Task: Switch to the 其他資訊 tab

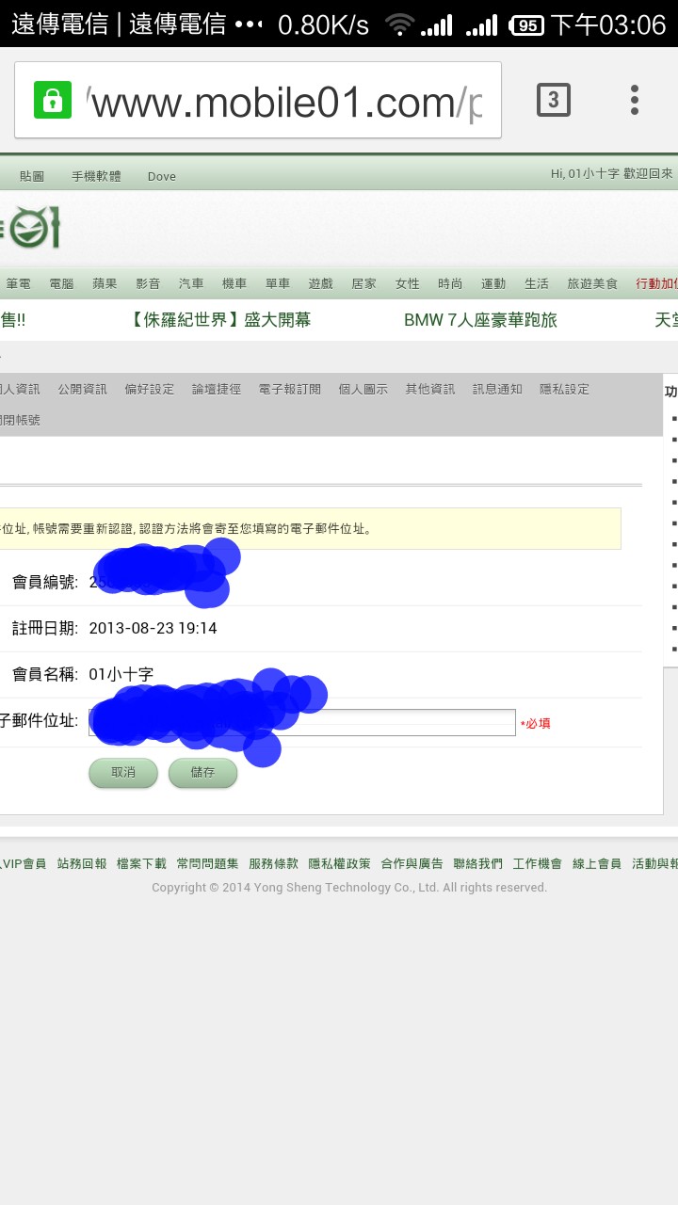Action: tap(430, 389)
